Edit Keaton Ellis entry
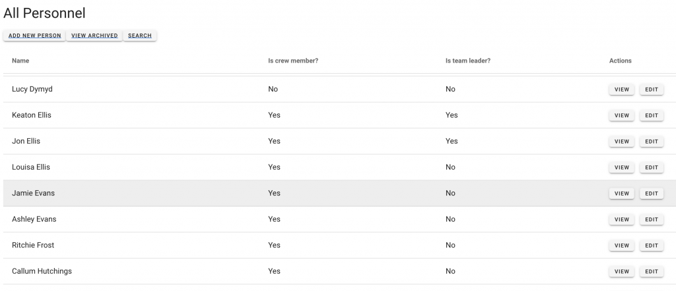The height and width of the screenshot is (291, 676). coord(651,115)
